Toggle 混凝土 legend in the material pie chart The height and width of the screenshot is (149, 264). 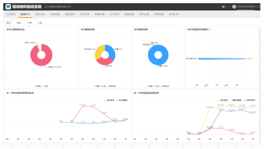coord(38,86)
